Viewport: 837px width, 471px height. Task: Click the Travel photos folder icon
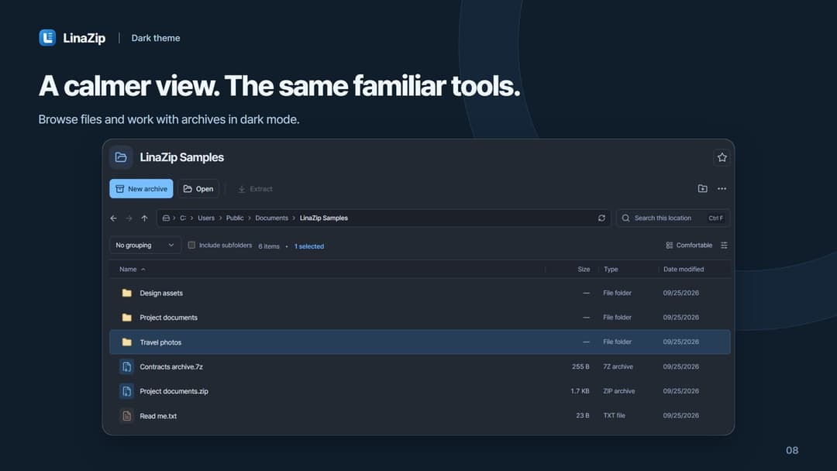[126, 342]
